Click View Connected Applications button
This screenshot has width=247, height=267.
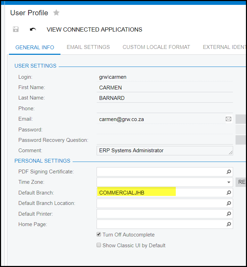(94, 29)
